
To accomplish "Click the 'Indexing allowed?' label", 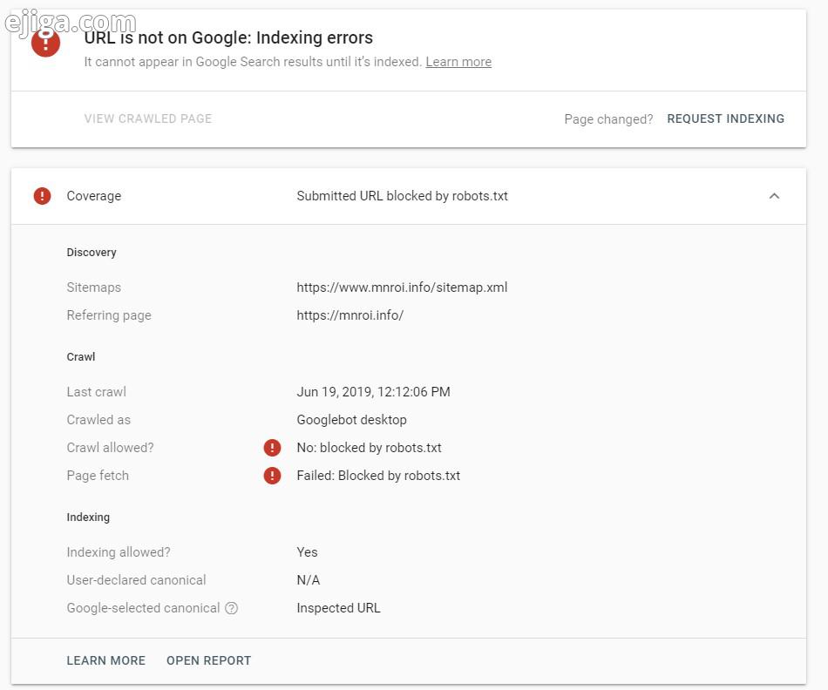I will pyautogui.click(x=119, y=552).
